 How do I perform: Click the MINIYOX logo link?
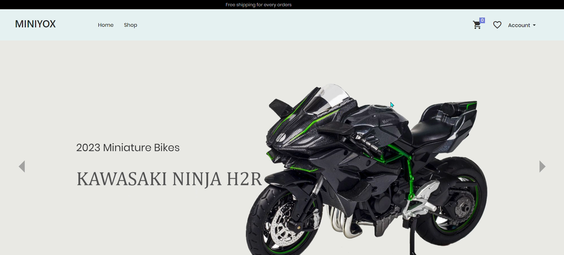[35, 24]
